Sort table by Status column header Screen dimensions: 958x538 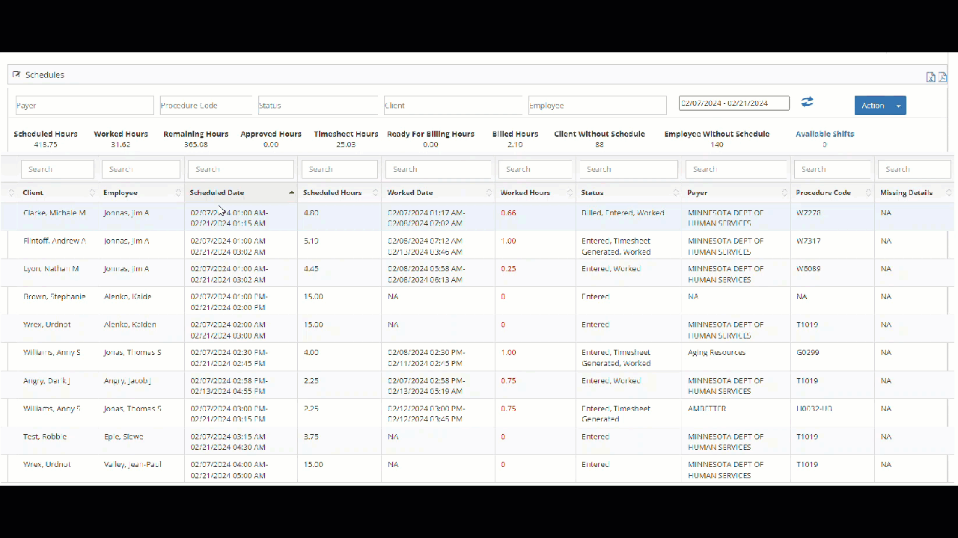click(592, 193)
